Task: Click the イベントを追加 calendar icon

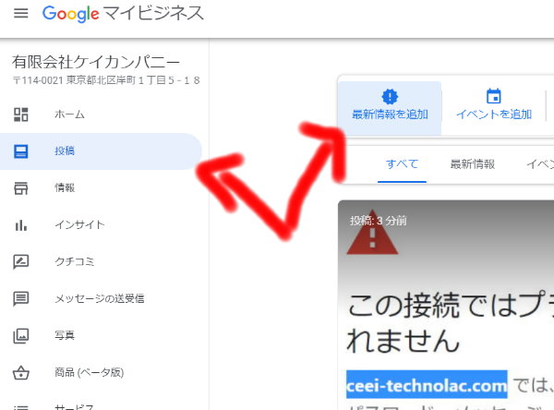Action: (x=494, y=96)
